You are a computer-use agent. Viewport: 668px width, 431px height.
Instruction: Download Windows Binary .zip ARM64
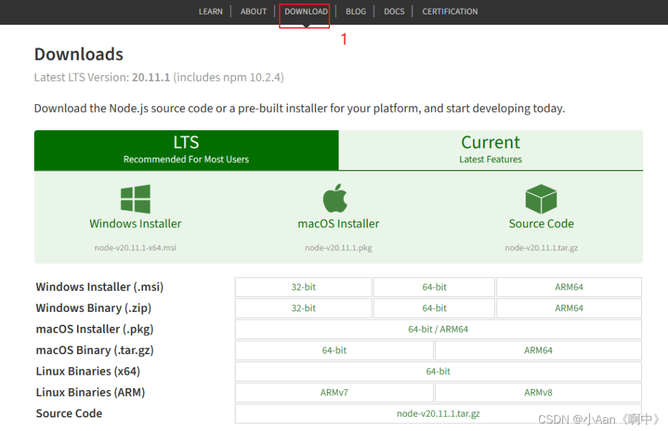point(569,308)
